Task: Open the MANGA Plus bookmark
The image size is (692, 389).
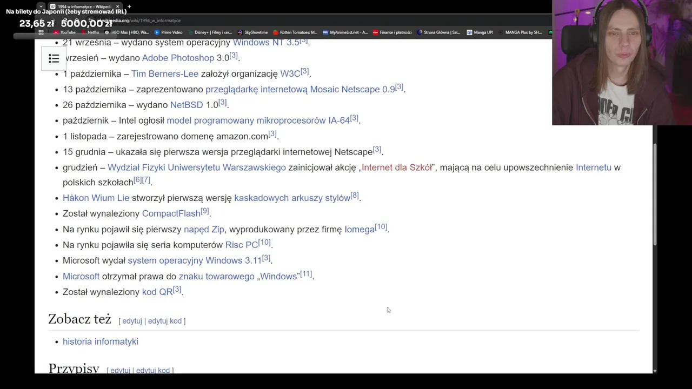Action: (x=520, y=32)
